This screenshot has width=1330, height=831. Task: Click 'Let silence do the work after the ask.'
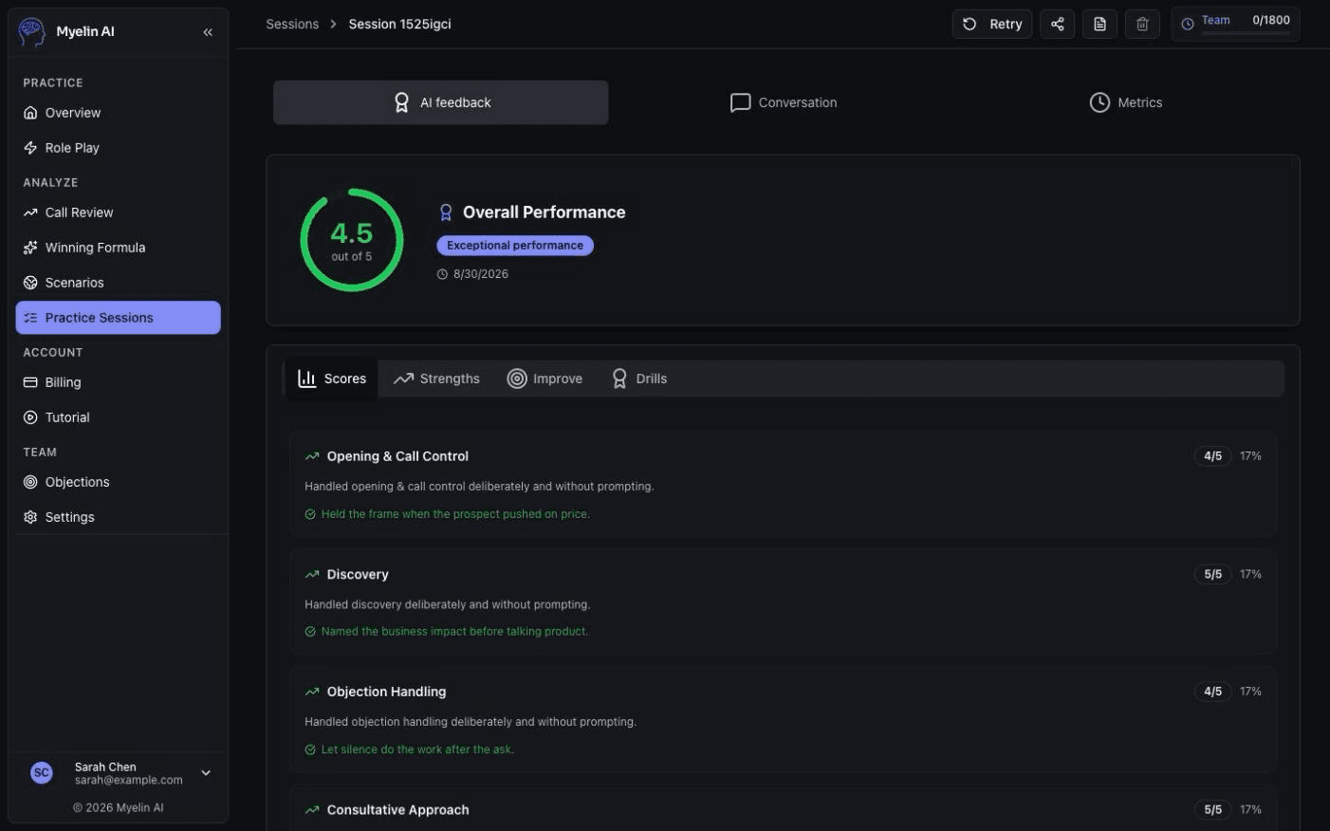(417, 749)
